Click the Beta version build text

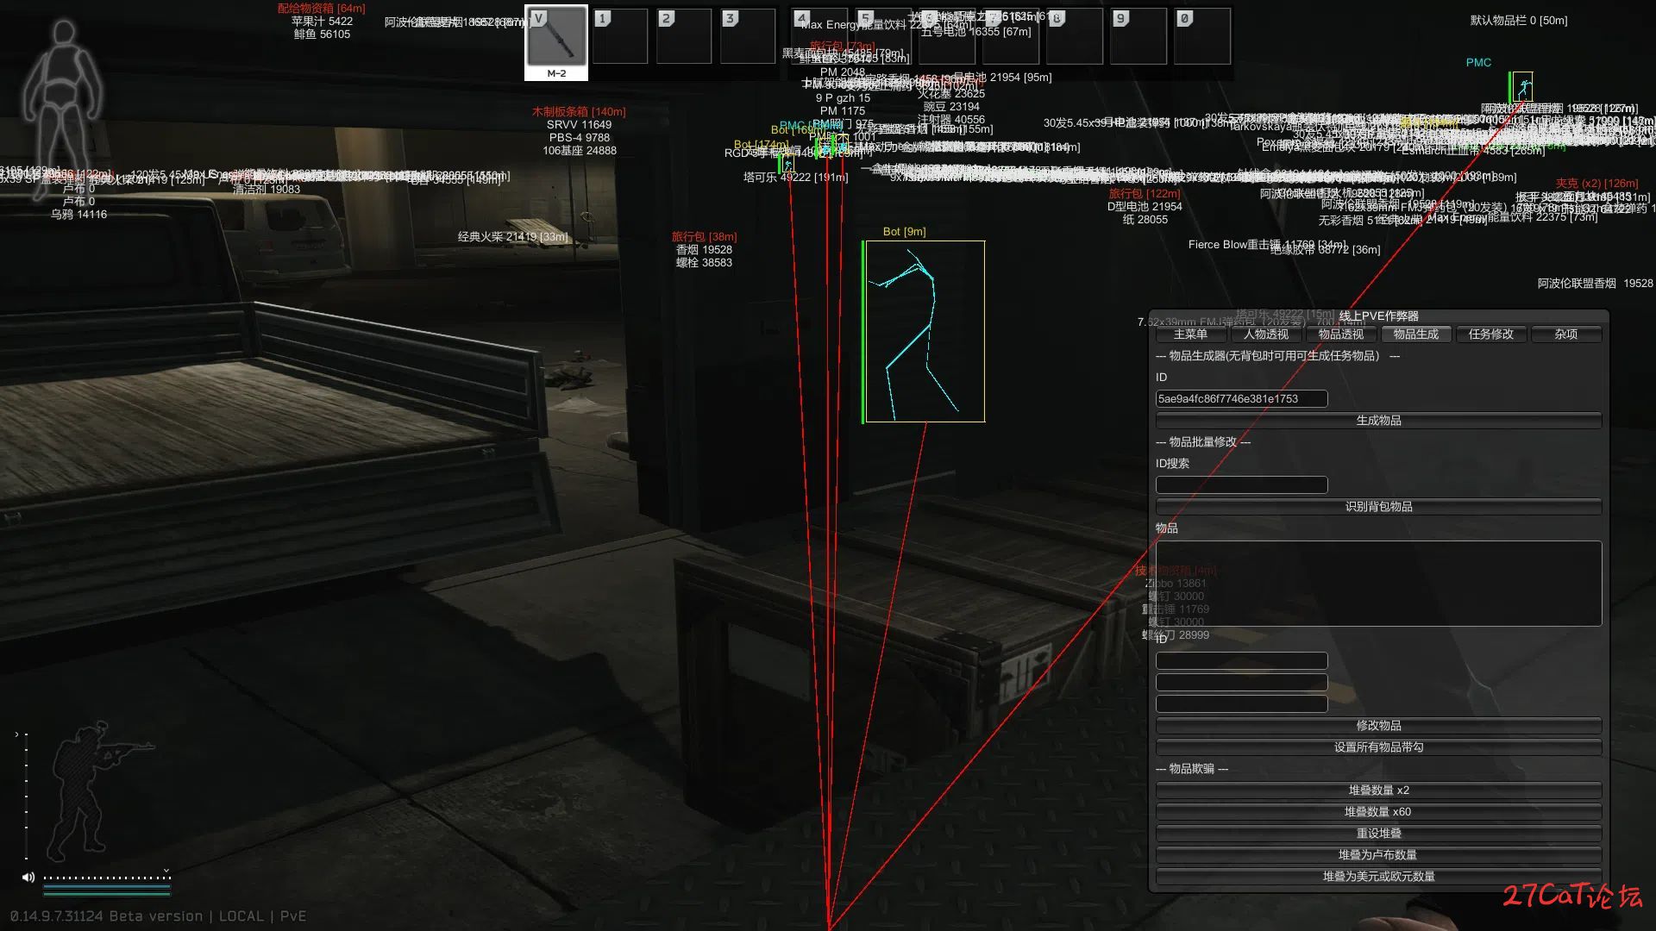[157, 916]
